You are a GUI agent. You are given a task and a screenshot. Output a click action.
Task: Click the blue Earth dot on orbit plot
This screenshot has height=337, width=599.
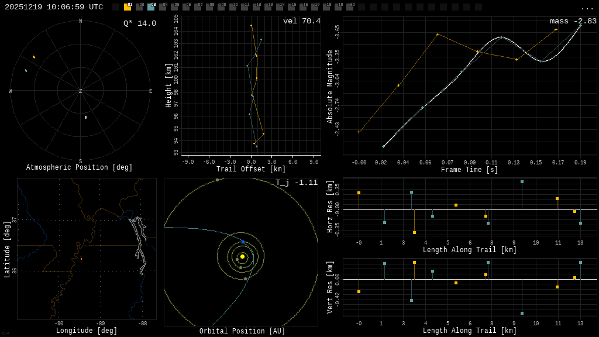click(x=243, y=242)
